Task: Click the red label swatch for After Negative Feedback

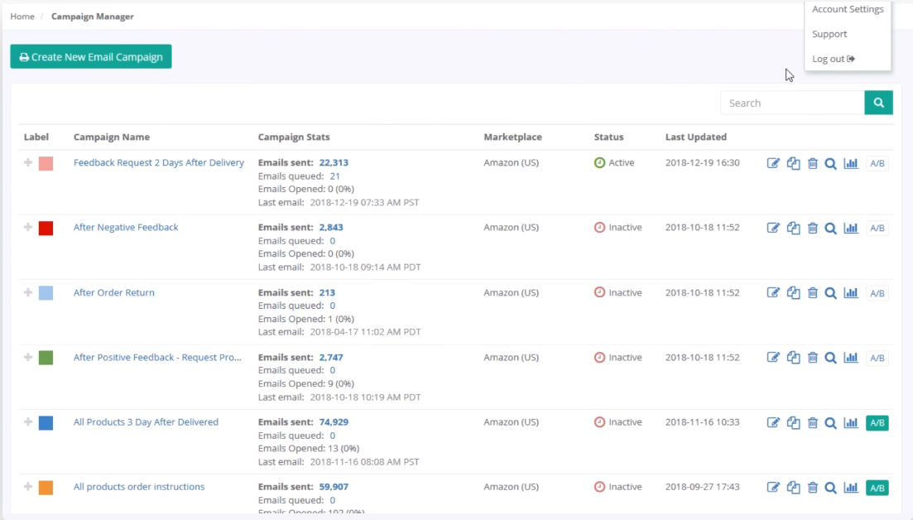Action: (46, 229)
